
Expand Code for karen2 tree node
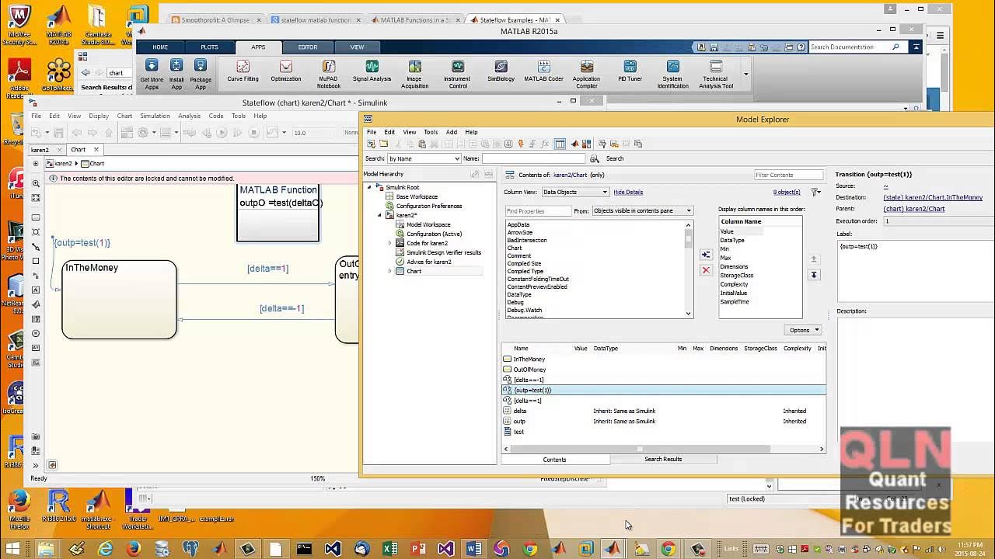[390, 243]
